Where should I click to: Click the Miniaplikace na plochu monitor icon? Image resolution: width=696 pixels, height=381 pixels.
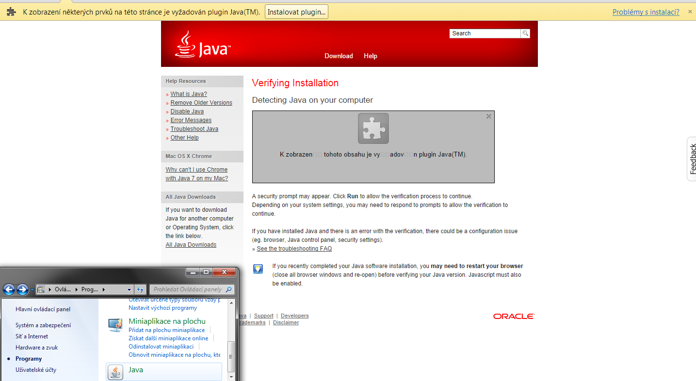click(x=115, y=325)
